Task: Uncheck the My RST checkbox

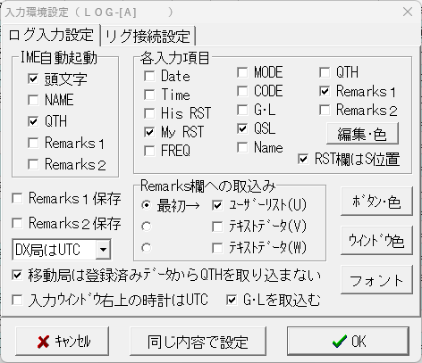Action: coord(149,132)
